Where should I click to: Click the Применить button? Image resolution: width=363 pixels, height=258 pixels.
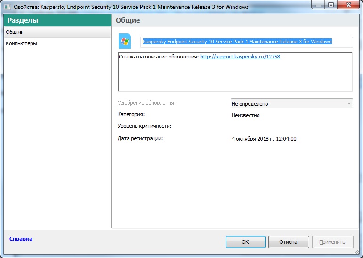[x=333, y=242]
